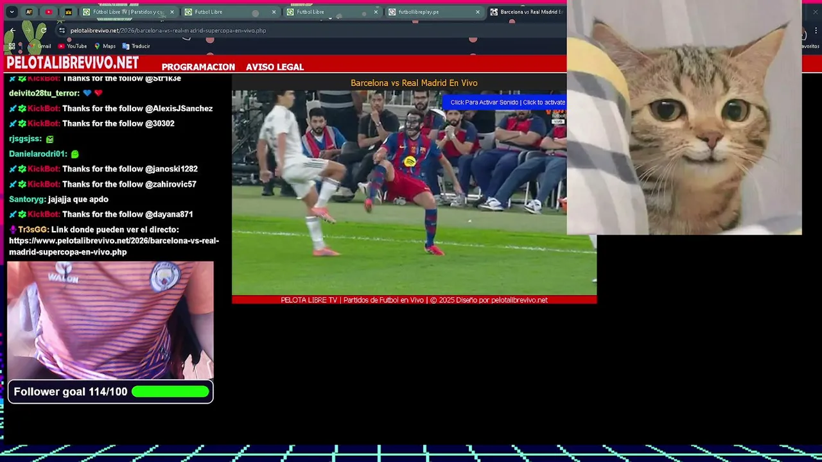Open the Maps bookmark
This screenshot has height=462, width=822.
(105, 46)
